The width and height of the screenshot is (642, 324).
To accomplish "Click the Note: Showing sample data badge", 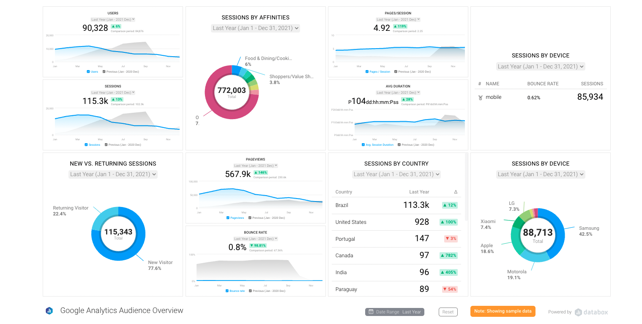I will tap(503, 311).
